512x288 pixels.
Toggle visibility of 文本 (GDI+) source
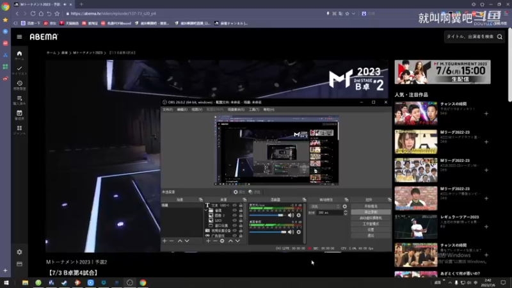click(x=234, y=205)
